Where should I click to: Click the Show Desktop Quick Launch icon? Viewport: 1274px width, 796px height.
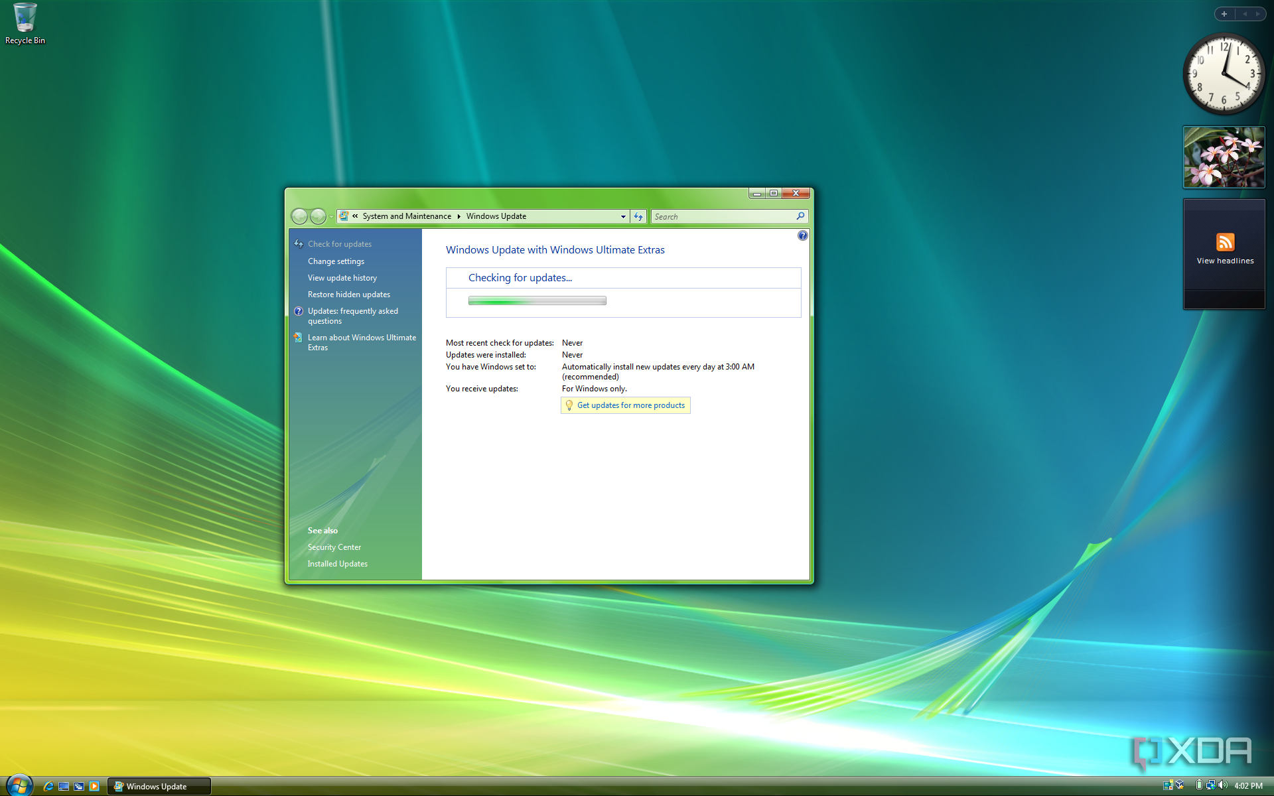coord(64,786)
